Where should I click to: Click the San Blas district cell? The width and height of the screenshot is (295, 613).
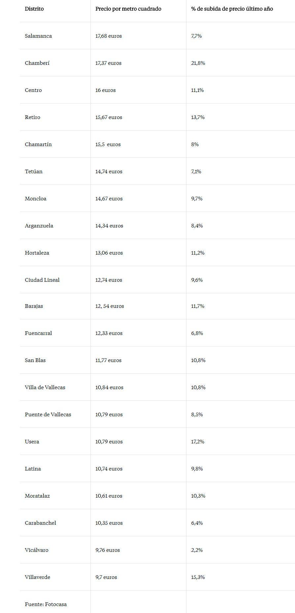(x=35, y=360)
